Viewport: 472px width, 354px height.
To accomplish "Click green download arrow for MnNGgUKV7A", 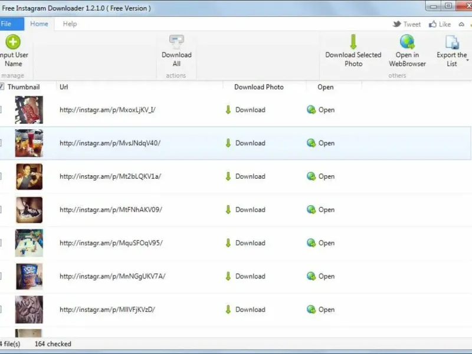I will pyautogui.click(x=228, y=276).
